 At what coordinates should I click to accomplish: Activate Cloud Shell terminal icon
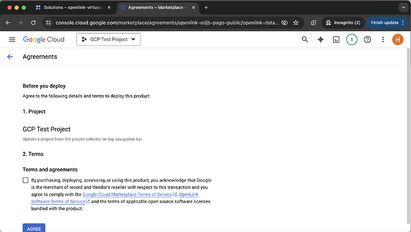pos(336,39)
